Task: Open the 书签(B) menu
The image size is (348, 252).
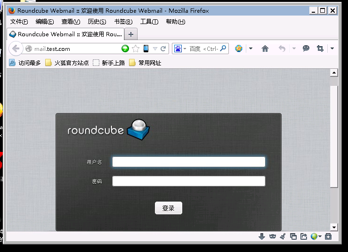Action: [x=123, y=22]
